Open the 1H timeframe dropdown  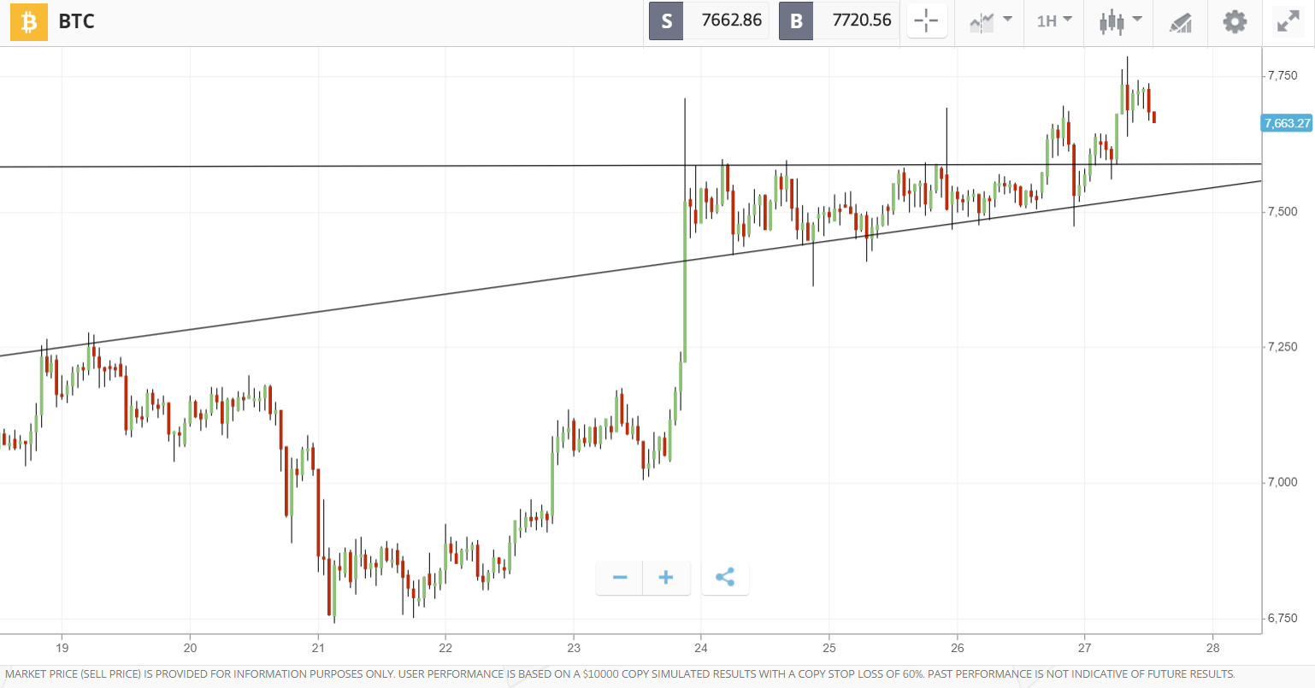coord(1053,22)
